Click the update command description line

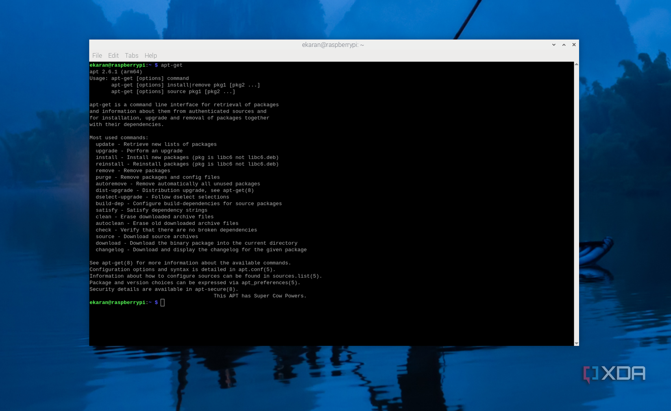(x=156, y=144)
